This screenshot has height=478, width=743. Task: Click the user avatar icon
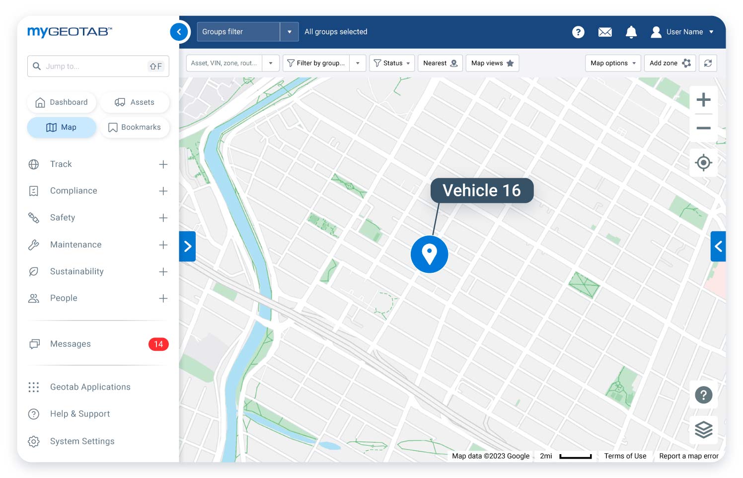coord(656,32)
